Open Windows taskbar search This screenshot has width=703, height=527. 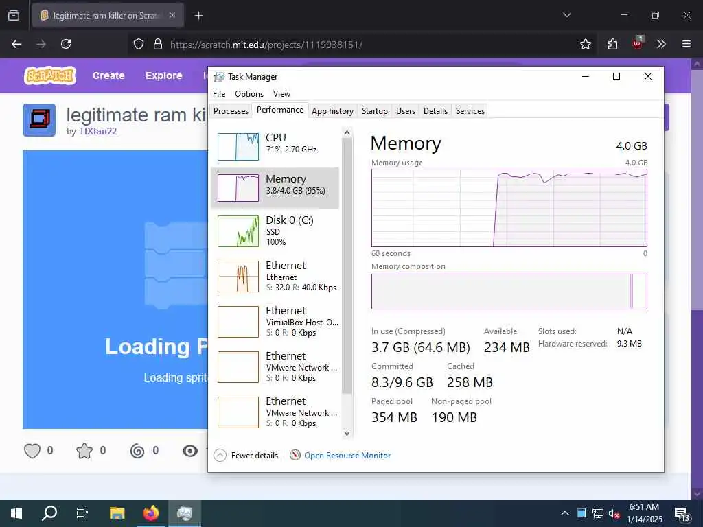[x=49, y=513]
